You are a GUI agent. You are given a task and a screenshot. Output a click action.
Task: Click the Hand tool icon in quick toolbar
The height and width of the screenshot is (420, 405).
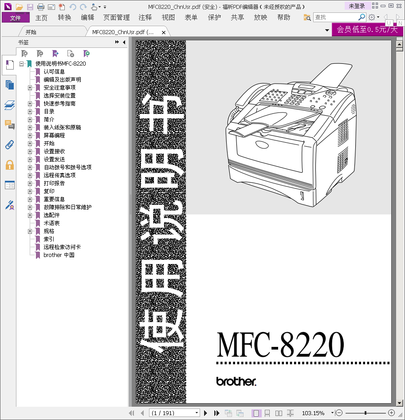94,7
